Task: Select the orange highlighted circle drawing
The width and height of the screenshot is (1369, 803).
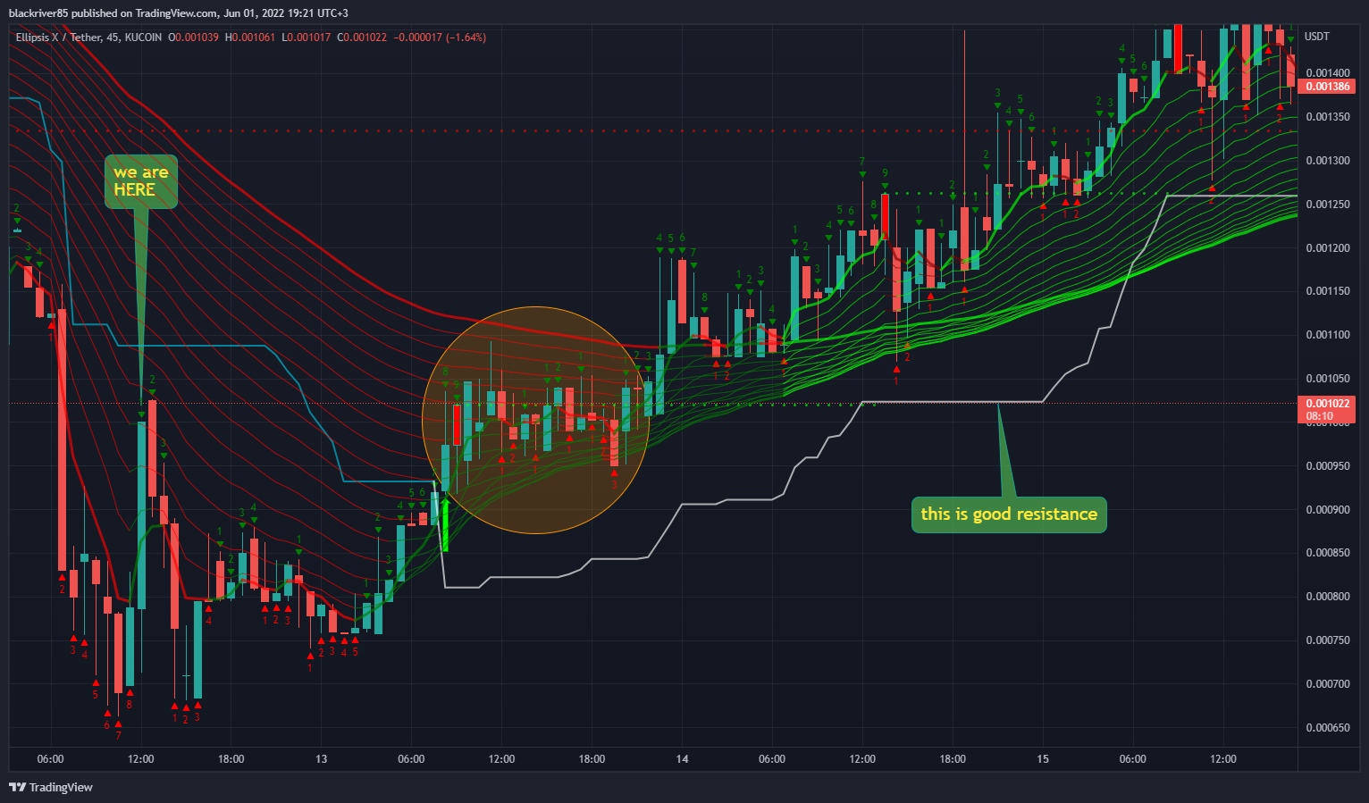Action: (536, 420)
